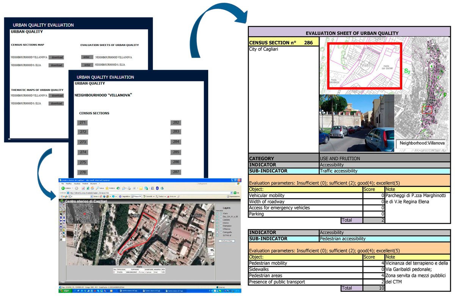Open the Preferiti menu in IE menu bar
The width and height of the screenshot is (455, 296).
pos(85,184)
